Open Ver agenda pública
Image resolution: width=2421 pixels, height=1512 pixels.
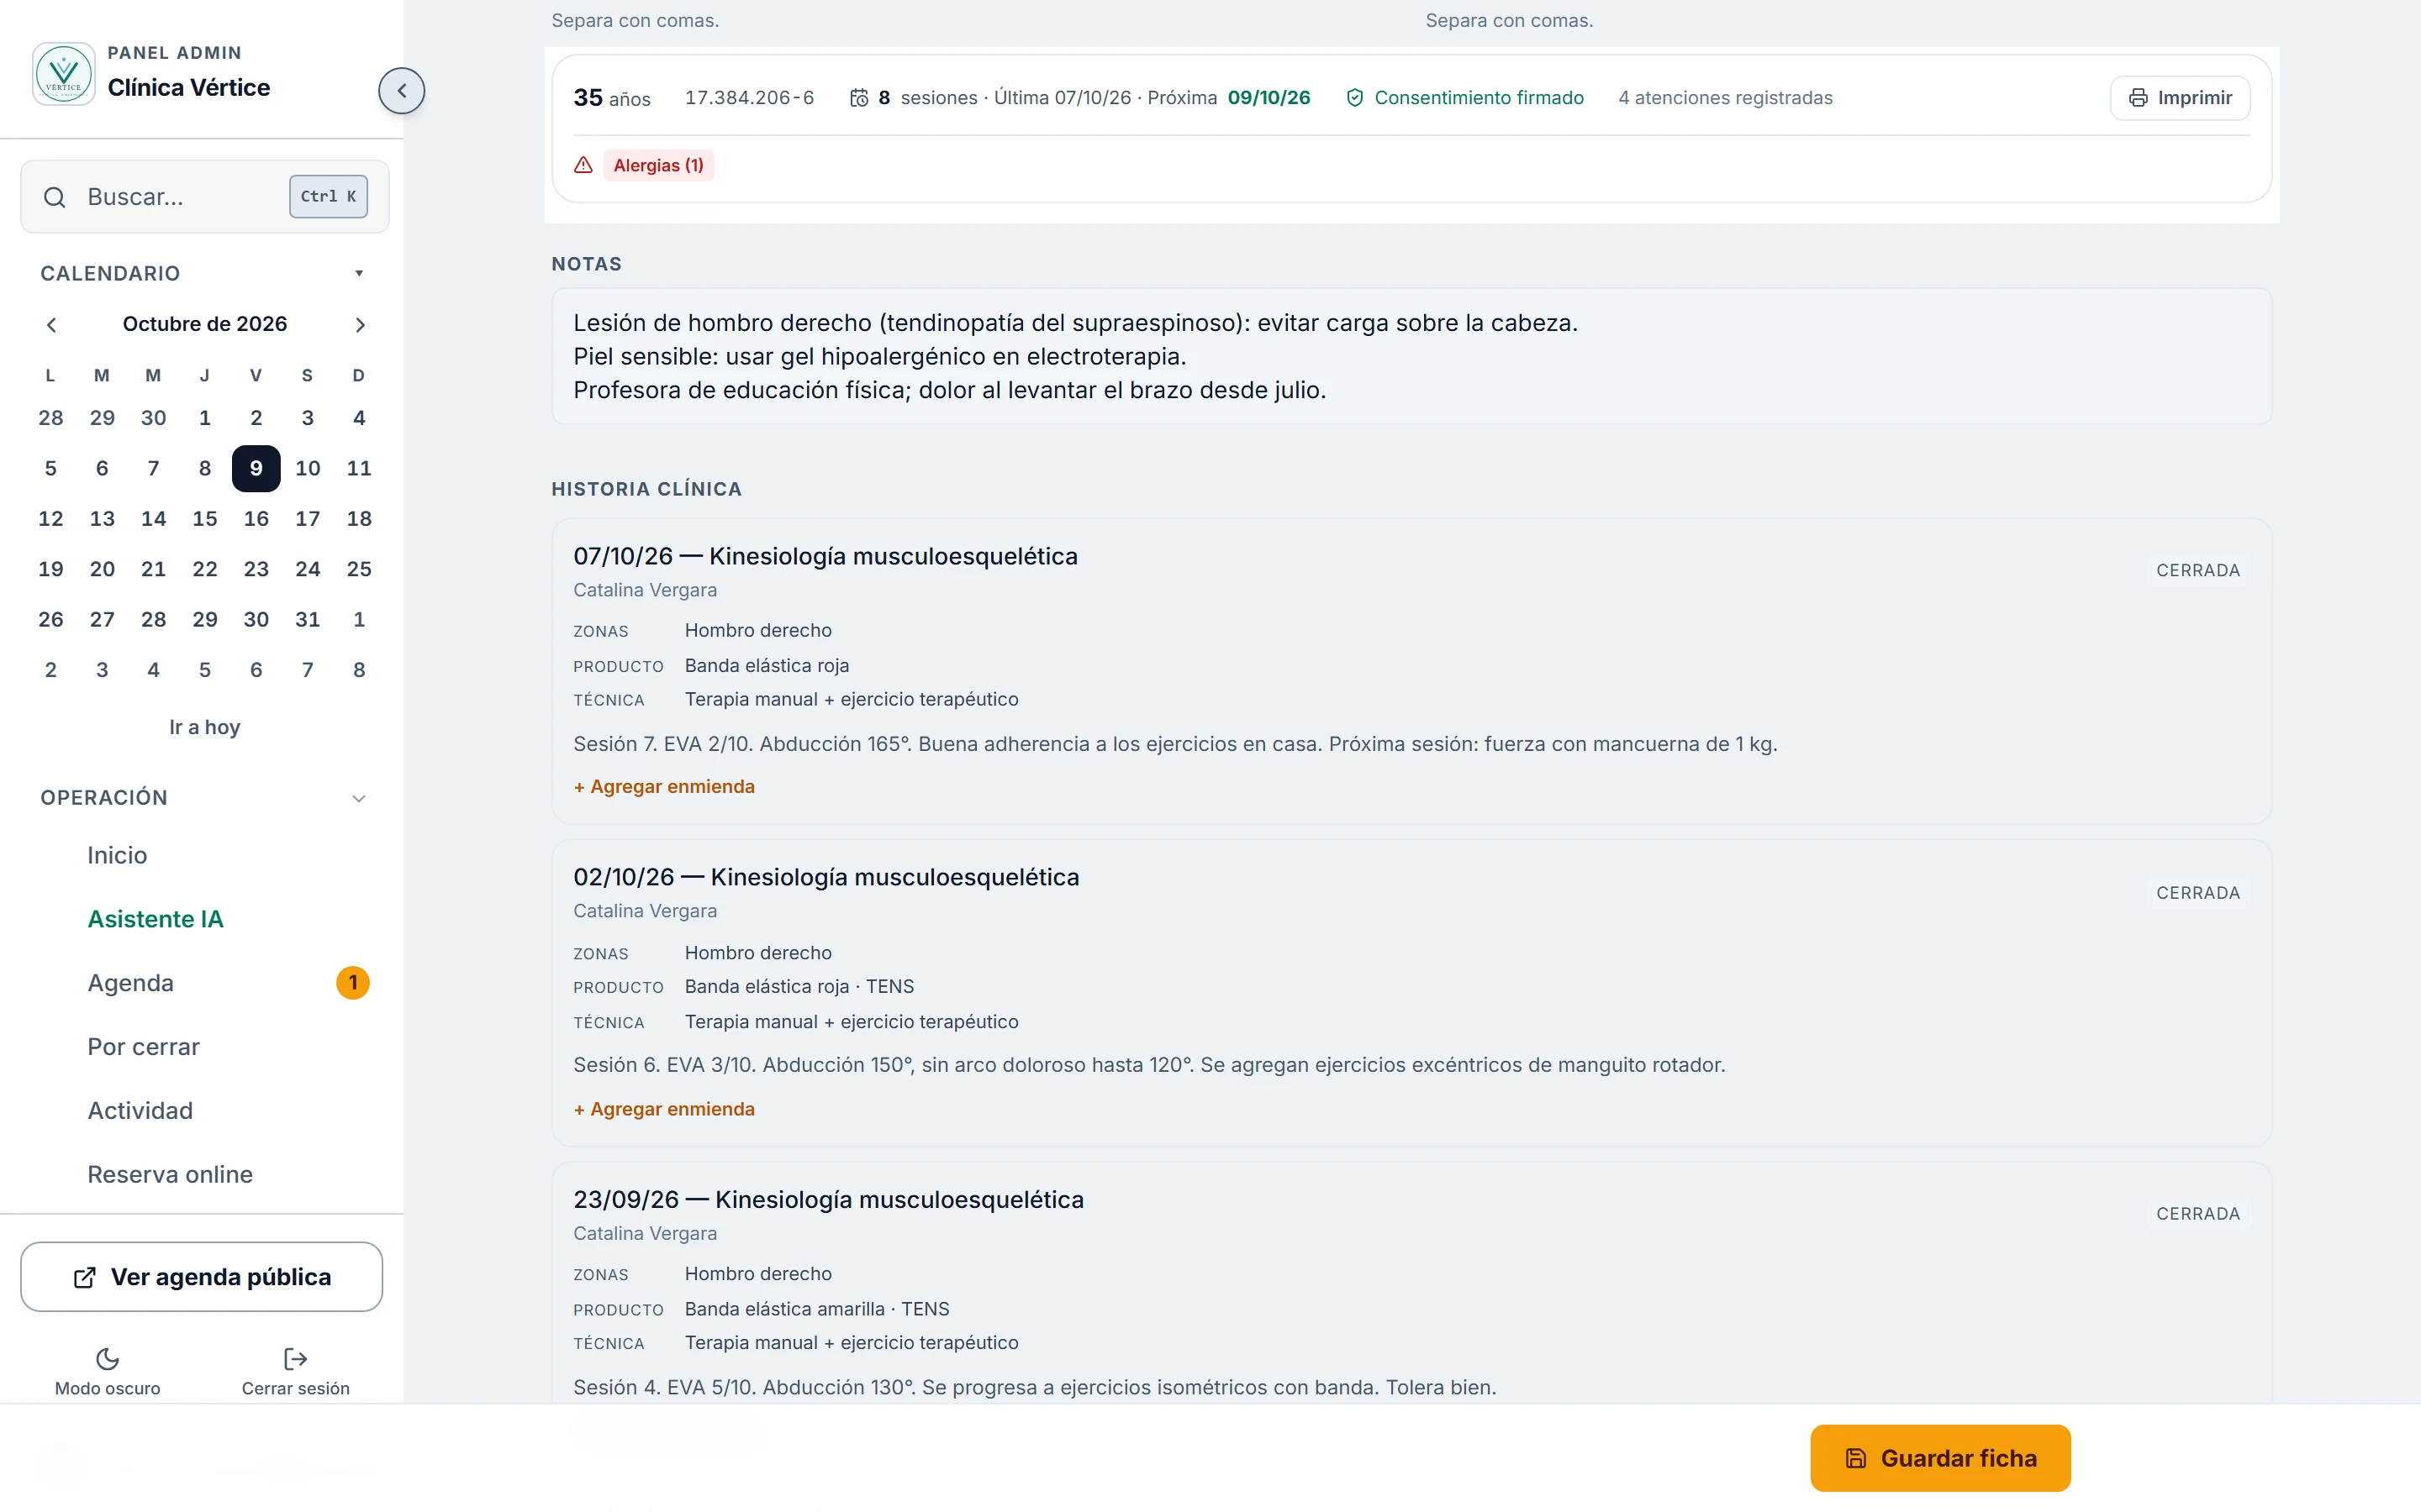201,1277
